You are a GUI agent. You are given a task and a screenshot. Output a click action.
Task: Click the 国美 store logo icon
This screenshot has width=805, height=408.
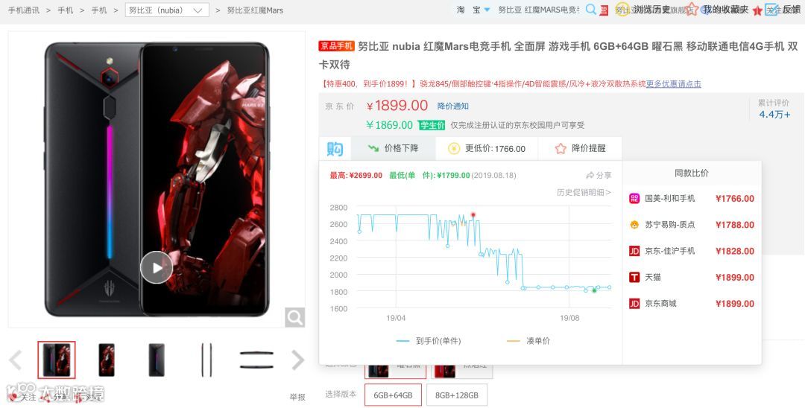coord(634,198)
